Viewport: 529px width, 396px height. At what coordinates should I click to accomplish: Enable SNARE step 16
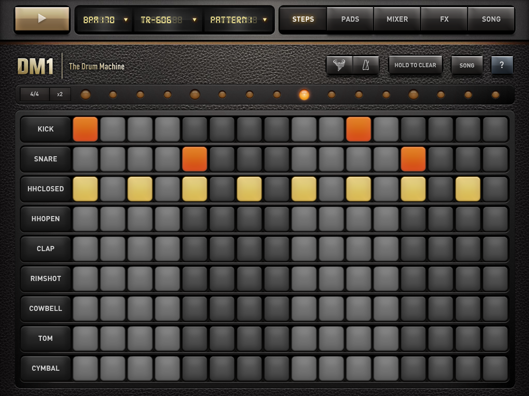tap(495, 159)
